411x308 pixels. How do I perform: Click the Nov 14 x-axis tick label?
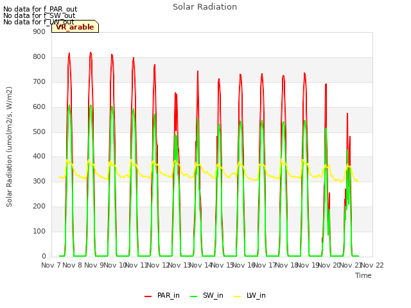coord(200,265)
